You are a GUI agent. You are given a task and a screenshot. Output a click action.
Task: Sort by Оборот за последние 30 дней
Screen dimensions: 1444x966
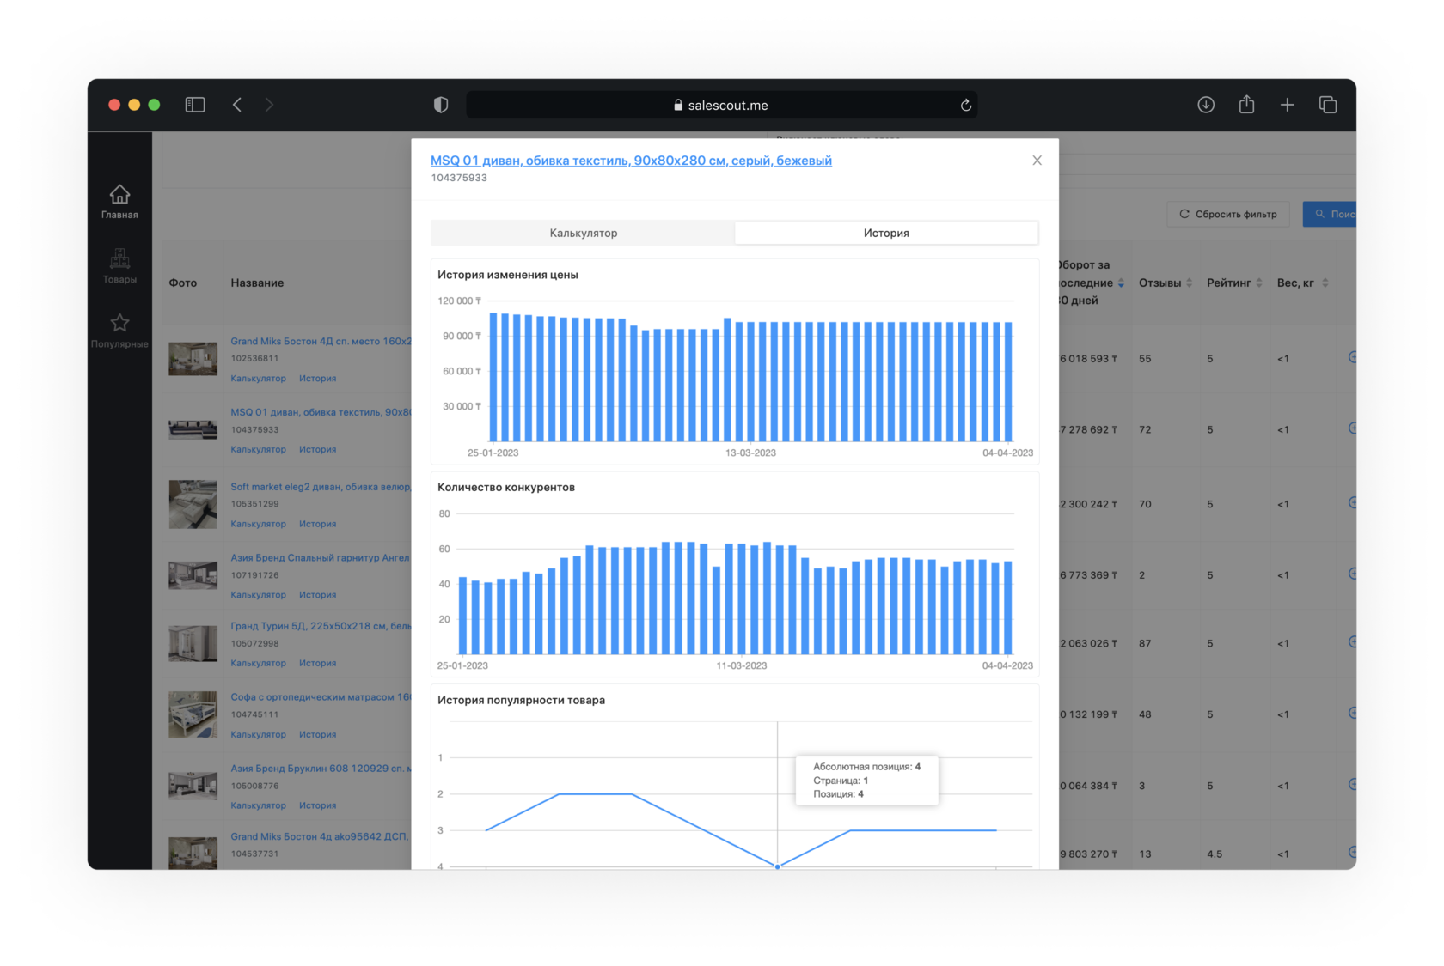pos(1121,283)
